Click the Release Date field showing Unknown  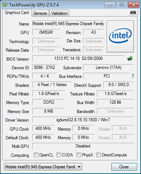(46, 50)
